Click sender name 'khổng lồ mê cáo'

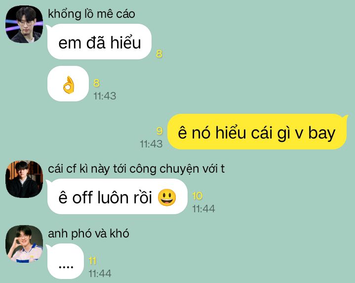click(x=91, y=14)
